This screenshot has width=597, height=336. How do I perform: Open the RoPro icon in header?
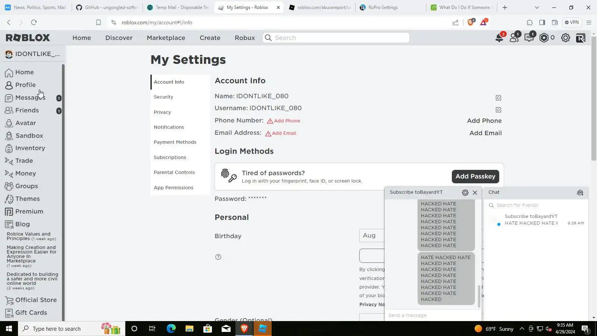coord(581,38)
